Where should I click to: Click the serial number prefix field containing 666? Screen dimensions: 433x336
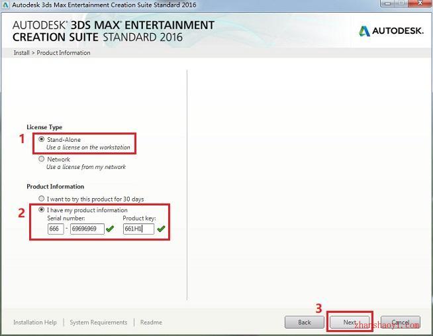point(56,229)
